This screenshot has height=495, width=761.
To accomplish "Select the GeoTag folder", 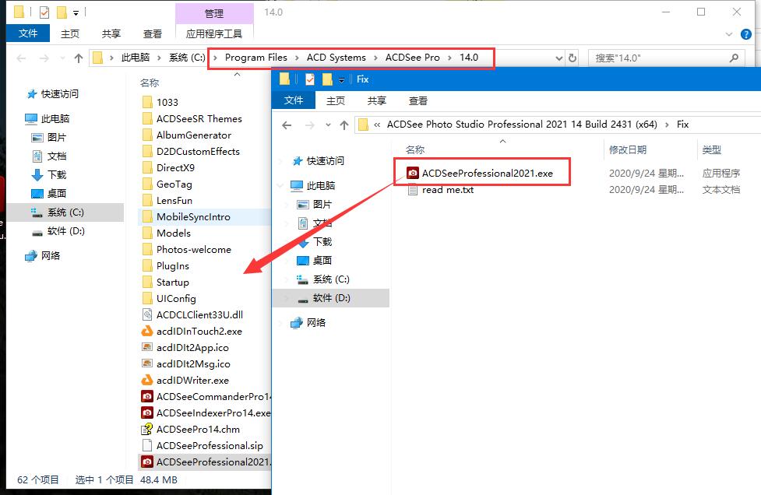I will [x=167, y=184].
